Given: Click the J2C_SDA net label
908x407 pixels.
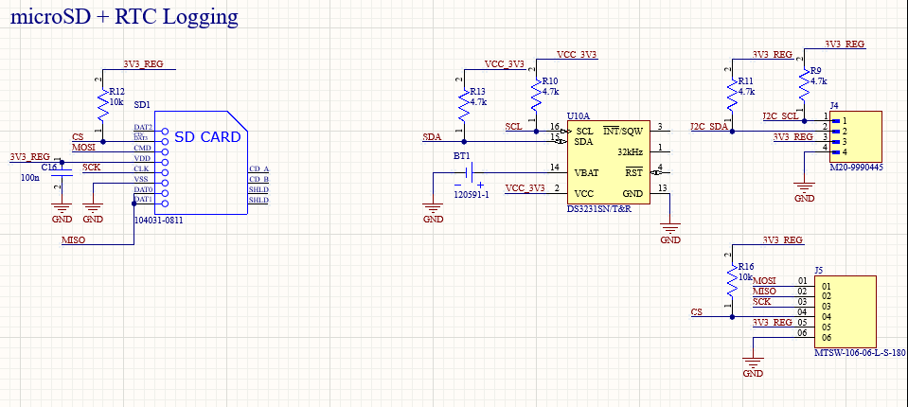Looking at the screenshot, I should [709, 126].
